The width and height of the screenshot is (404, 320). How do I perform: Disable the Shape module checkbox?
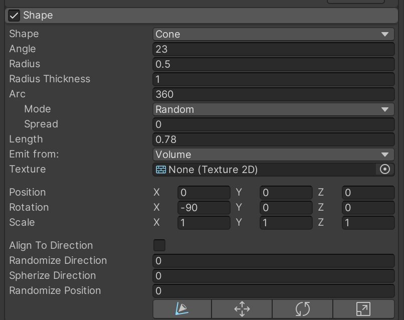click(x=14, y=16)
